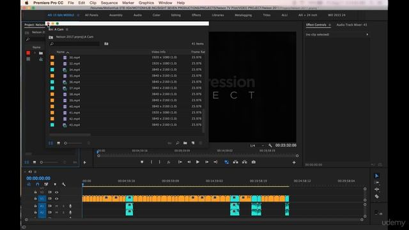409x230 pixels.
Task: Adjust A Cam bin thumbnail zoom slider
Action: [x=73, y=143]
